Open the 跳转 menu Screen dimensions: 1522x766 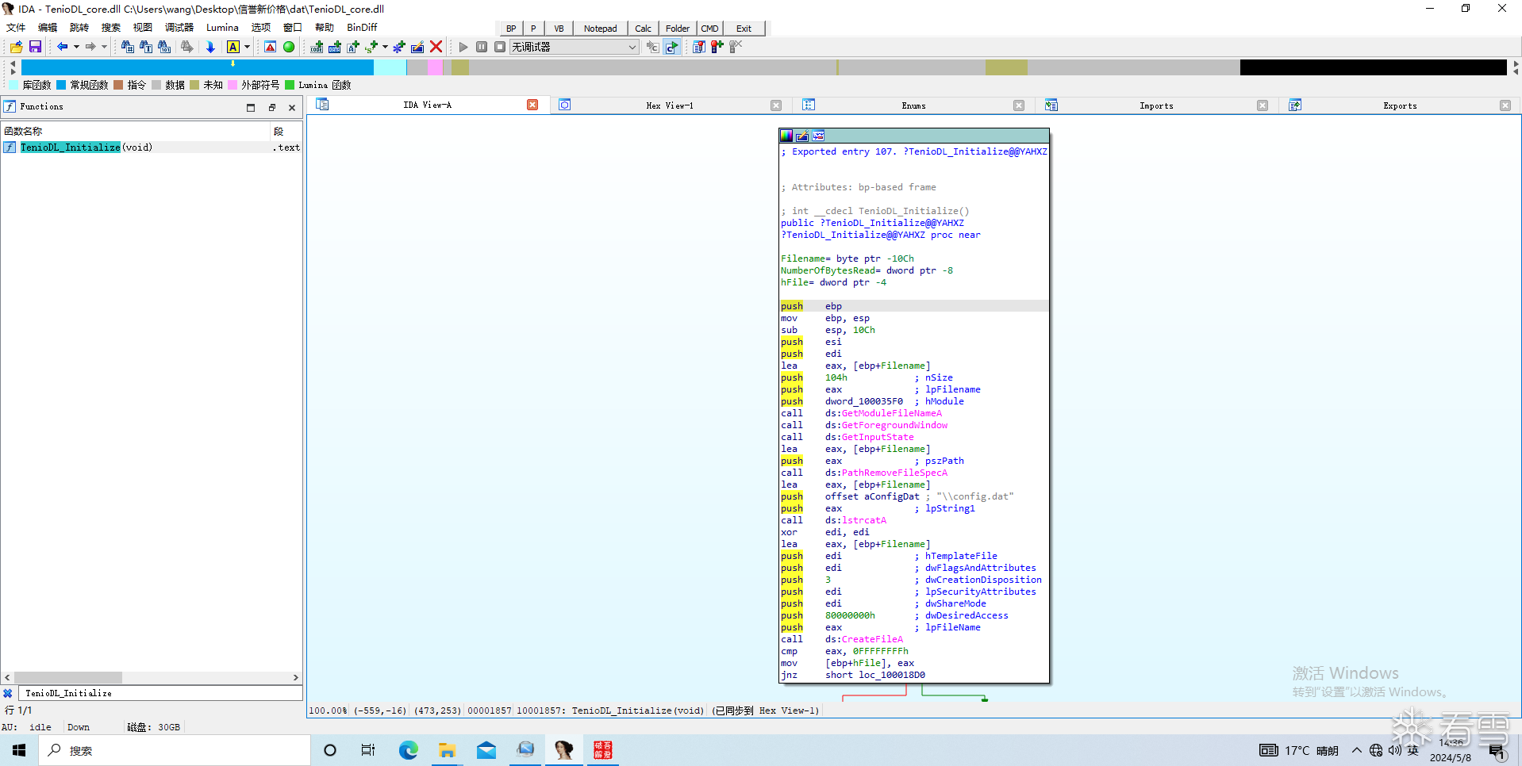[x=79, y=28]
